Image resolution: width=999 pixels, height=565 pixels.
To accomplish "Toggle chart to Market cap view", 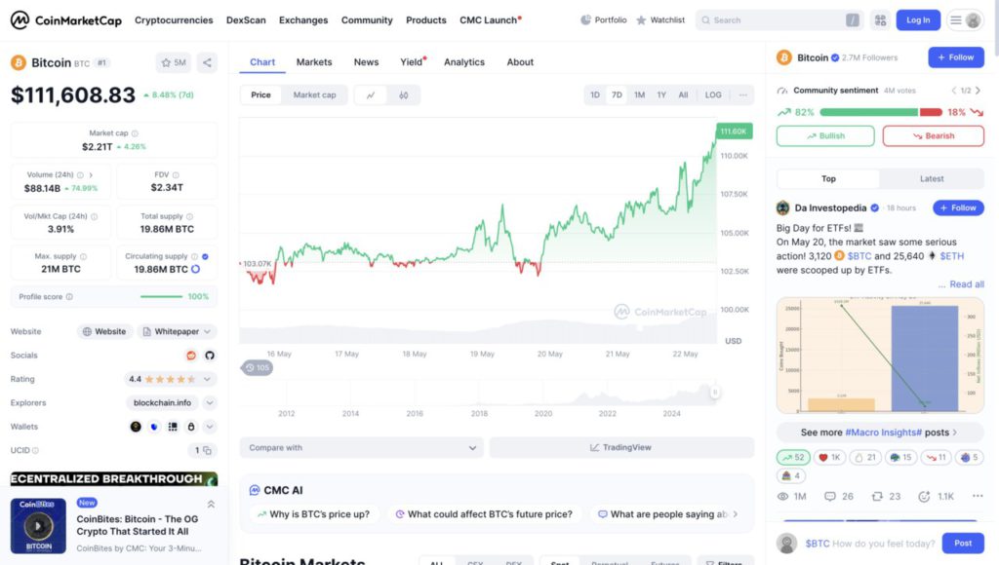I will click(x=314, y=94).
